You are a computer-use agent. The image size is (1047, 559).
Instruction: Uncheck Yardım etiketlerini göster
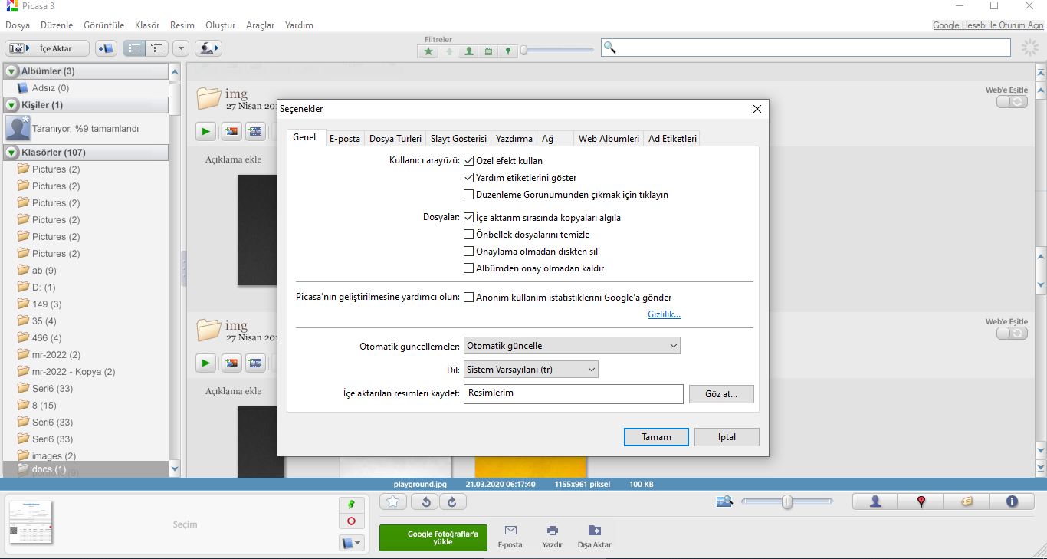click(x=469, y=178)
